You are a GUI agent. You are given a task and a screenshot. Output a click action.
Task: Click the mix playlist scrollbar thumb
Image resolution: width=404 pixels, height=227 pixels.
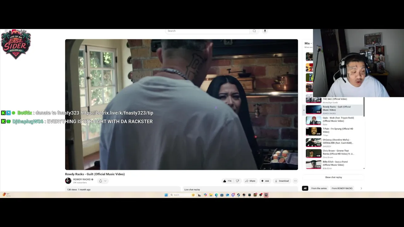click(x=364, y=107)
